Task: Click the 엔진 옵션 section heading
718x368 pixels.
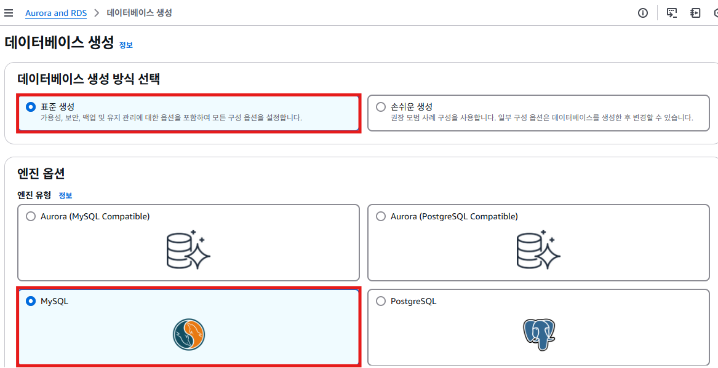Action: (41, 173)
